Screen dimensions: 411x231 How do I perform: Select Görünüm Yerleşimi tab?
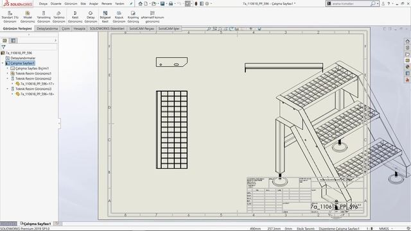[17, 28]
